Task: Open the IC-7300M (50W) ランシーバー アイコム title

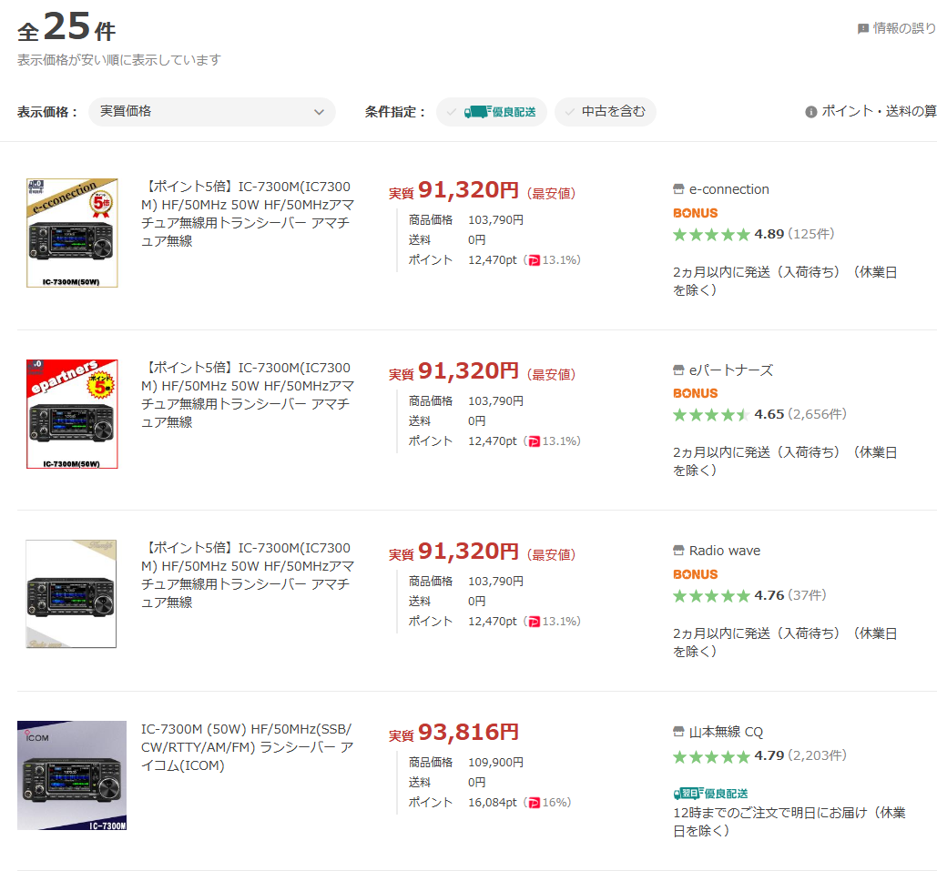Action: click(248, 747)
